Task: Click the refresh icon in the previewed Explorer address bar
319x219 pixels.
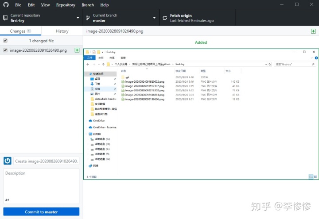Action: 270,64
